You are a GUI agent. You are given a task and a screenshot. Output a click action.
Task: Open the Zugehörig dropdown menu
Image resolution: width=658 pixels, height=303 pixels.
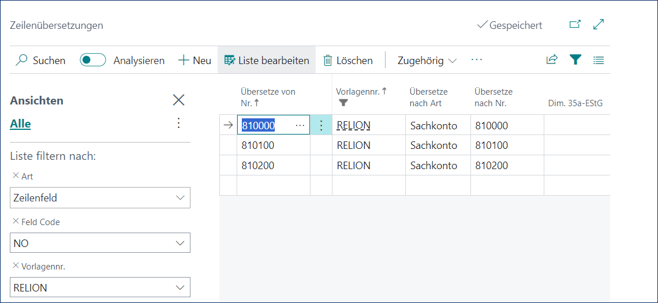coord(427,61)
